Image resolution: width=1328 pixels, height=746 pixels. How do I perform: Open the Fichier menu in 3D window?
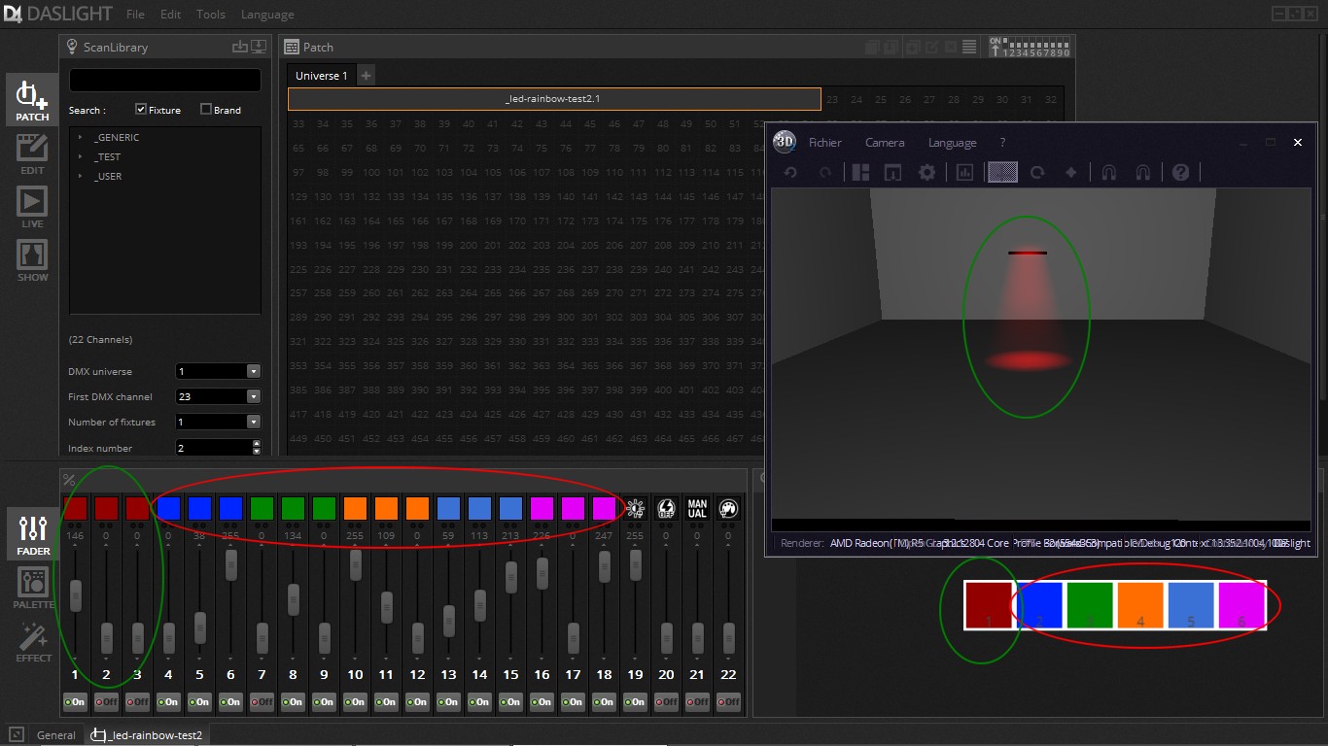coord(825,142)
